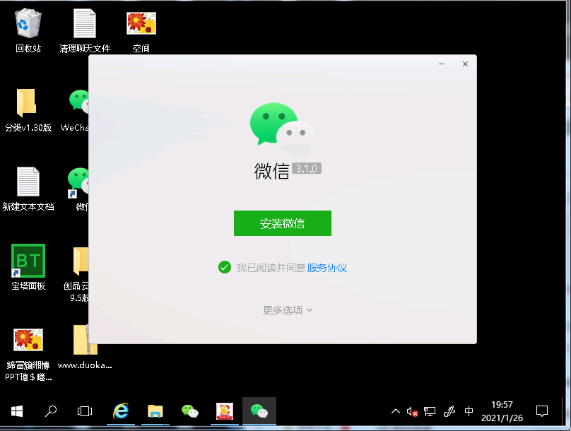The image size is (571, 431).
Task: Open the Windows Start menu
Action: pyautogui.click(x=16, y=411)
